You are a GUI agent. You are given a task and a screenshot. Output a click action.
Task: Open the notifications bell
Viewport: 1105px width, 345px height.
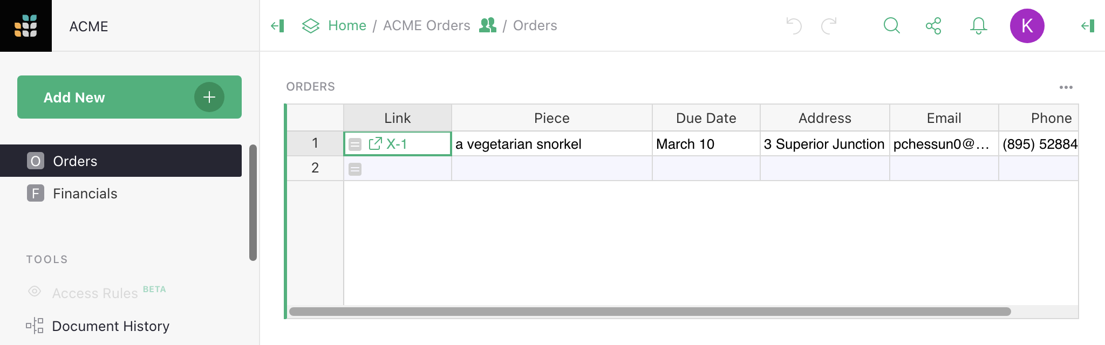tap(978, 26)
